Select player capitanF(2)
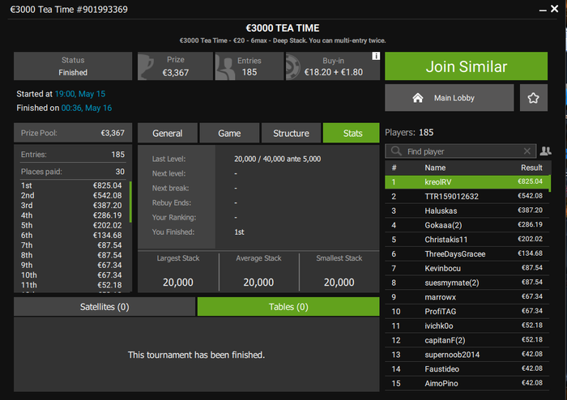The width and height of the screenshot is (567, 400). [467, 340]
